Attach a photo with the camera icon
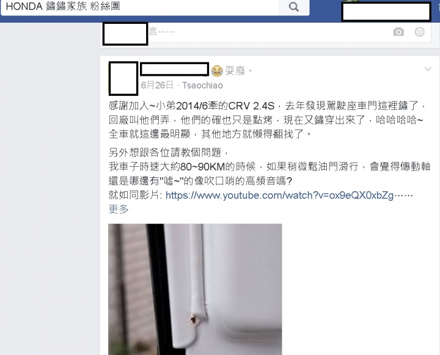Viewport: 440px width, 355px height. [398, 32]
